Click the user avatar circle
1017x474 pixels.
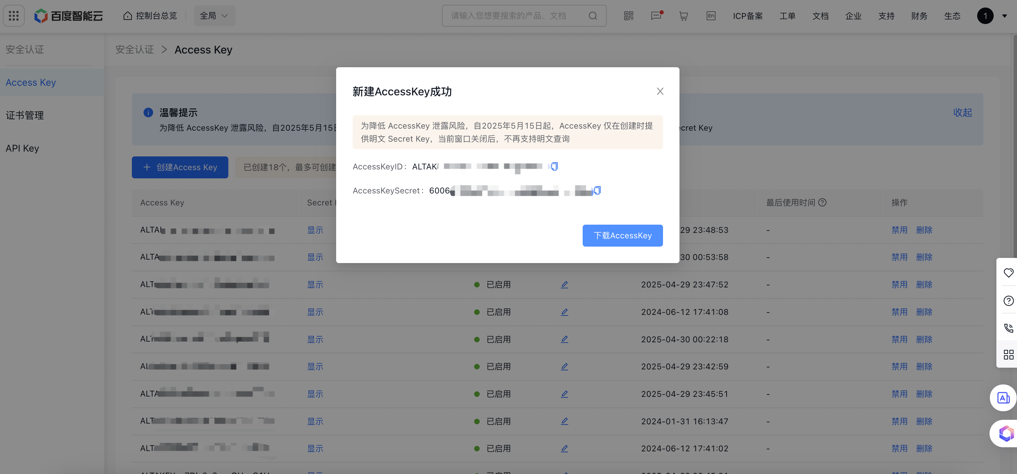[985, 16]
